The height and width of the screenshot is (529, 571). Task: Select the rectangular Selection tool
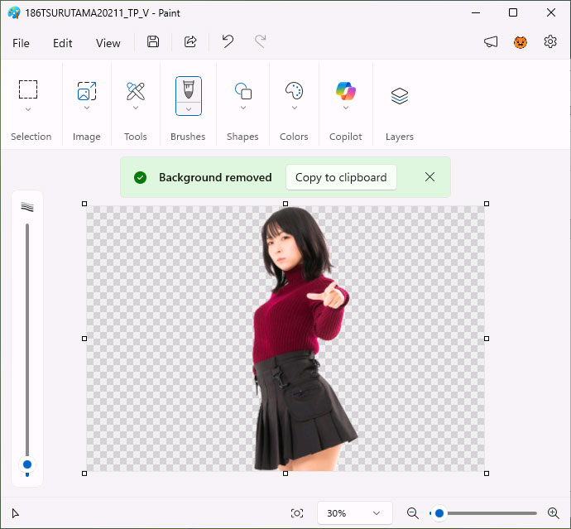(x=28, y=89)
